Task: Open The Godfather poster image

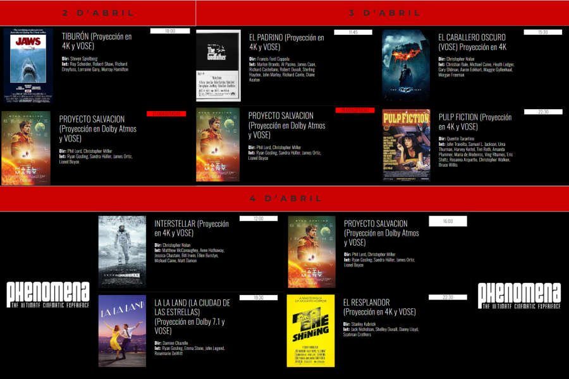Action: point(218,66)
